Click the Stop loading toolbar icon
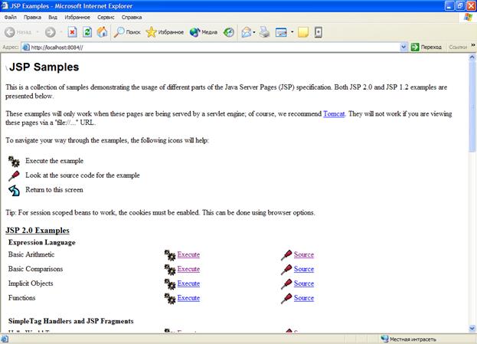This screenshot has height=344, width=477. click(73, 32)
